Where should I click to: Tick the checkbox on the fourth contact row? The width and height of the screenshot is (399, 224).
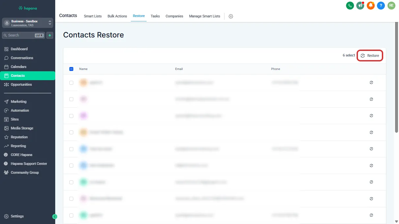[x=71, y=132]
